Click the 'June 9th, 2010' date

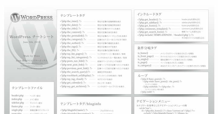32,42
